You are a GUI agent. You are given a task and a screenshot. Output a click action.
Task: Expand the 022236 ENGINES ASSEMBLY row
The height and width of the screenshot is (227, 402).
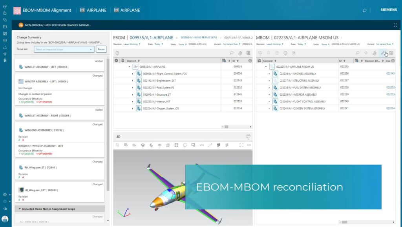[269, 74]
